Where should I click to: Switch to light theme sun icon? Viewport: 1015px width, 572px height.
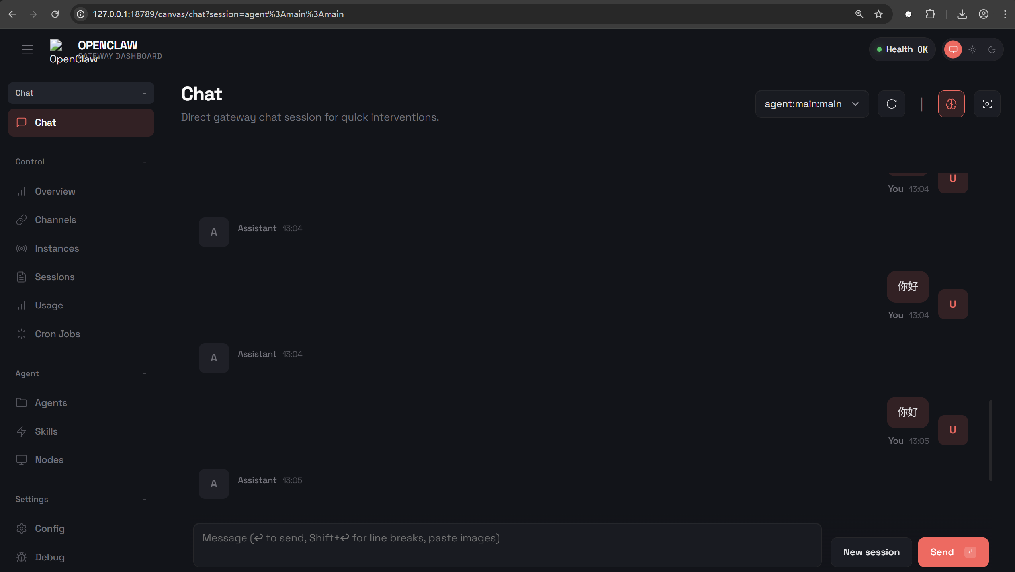[x=973, y=49]
